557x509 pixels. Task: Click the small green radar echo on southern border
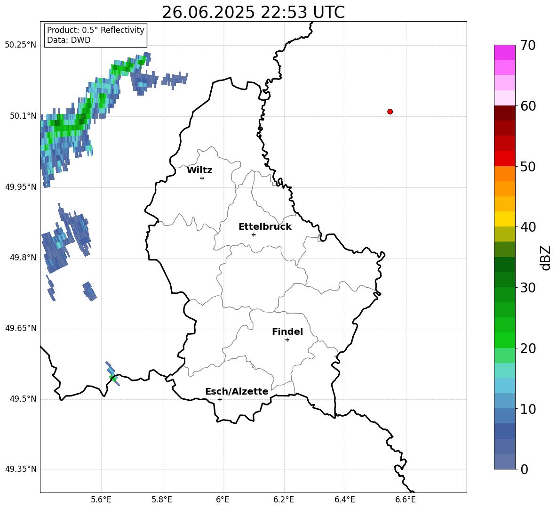pyautogui.click(x=113, y=378)
